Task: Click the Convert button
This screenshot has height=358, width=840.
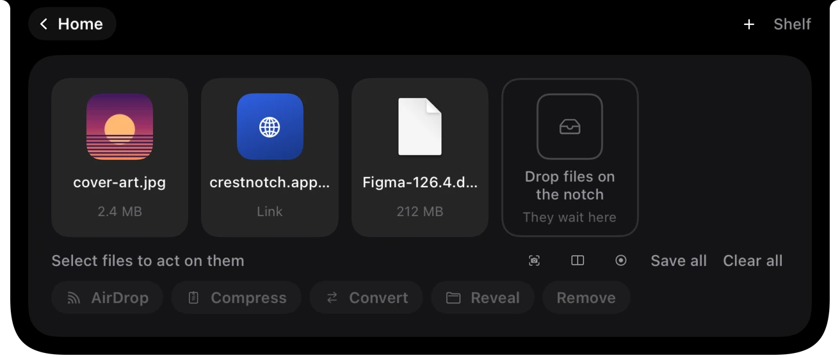Action: [366, 298]
